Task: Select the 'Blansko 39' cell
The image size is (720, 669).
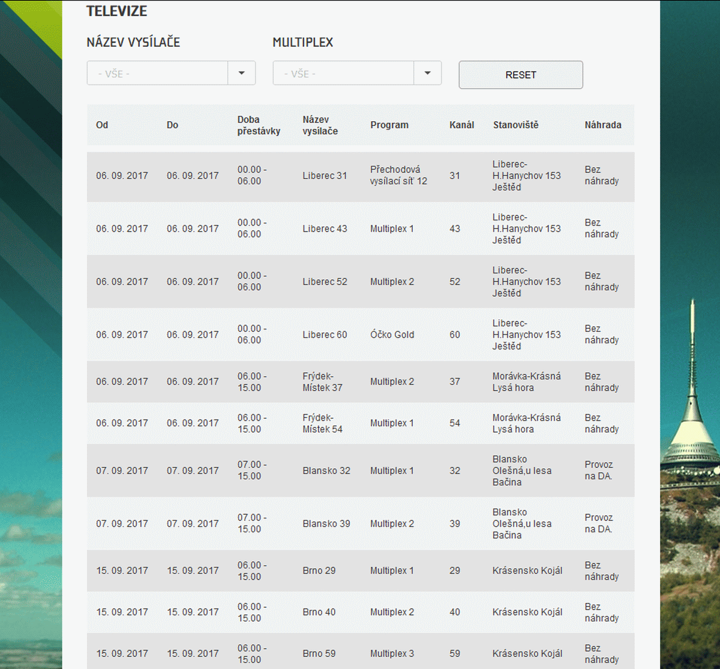Action: pos(326,523)
